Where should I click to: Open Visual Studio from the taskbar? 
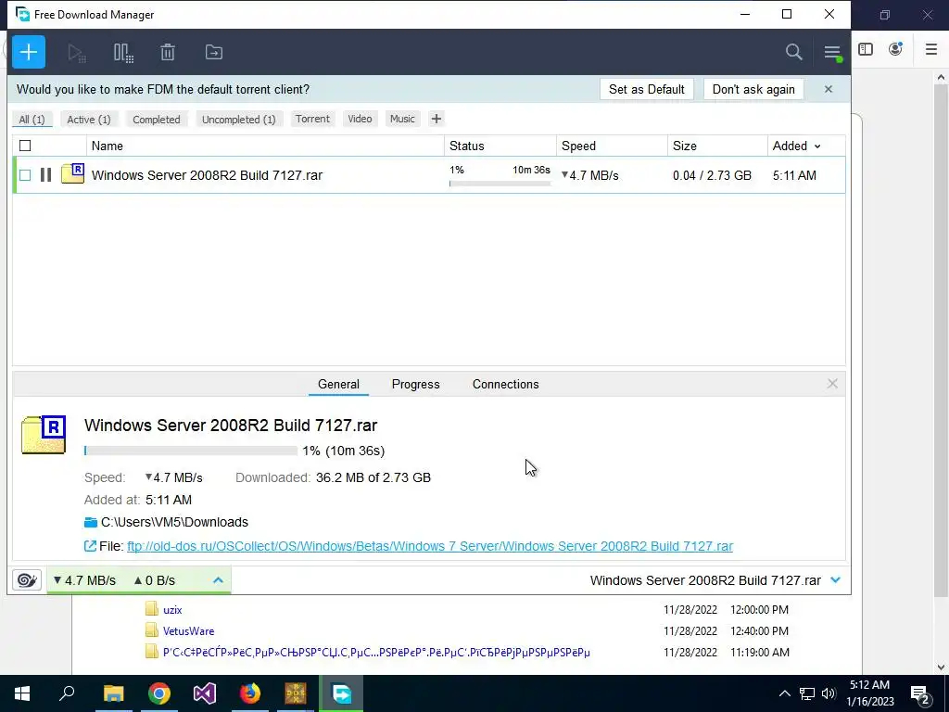[205, 693]
